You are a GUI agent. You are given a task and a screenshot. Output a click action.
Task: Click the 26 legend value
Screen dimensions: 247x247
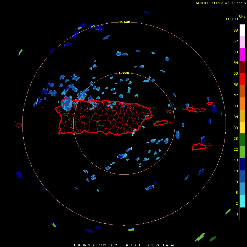[x=236, y=139]
